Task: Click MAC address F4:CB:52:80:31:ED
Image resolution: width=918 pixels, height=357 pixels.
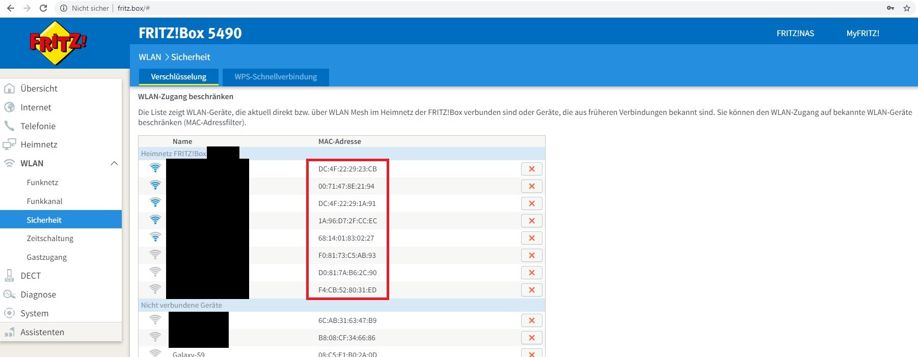Action: [x=347, y=290]
